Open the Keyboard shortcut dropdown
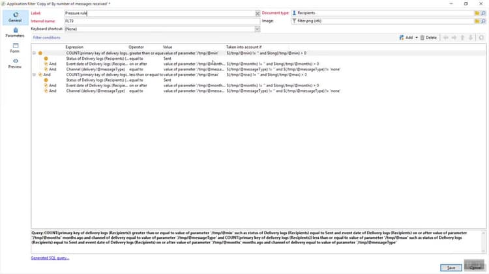 click(257, 29)
